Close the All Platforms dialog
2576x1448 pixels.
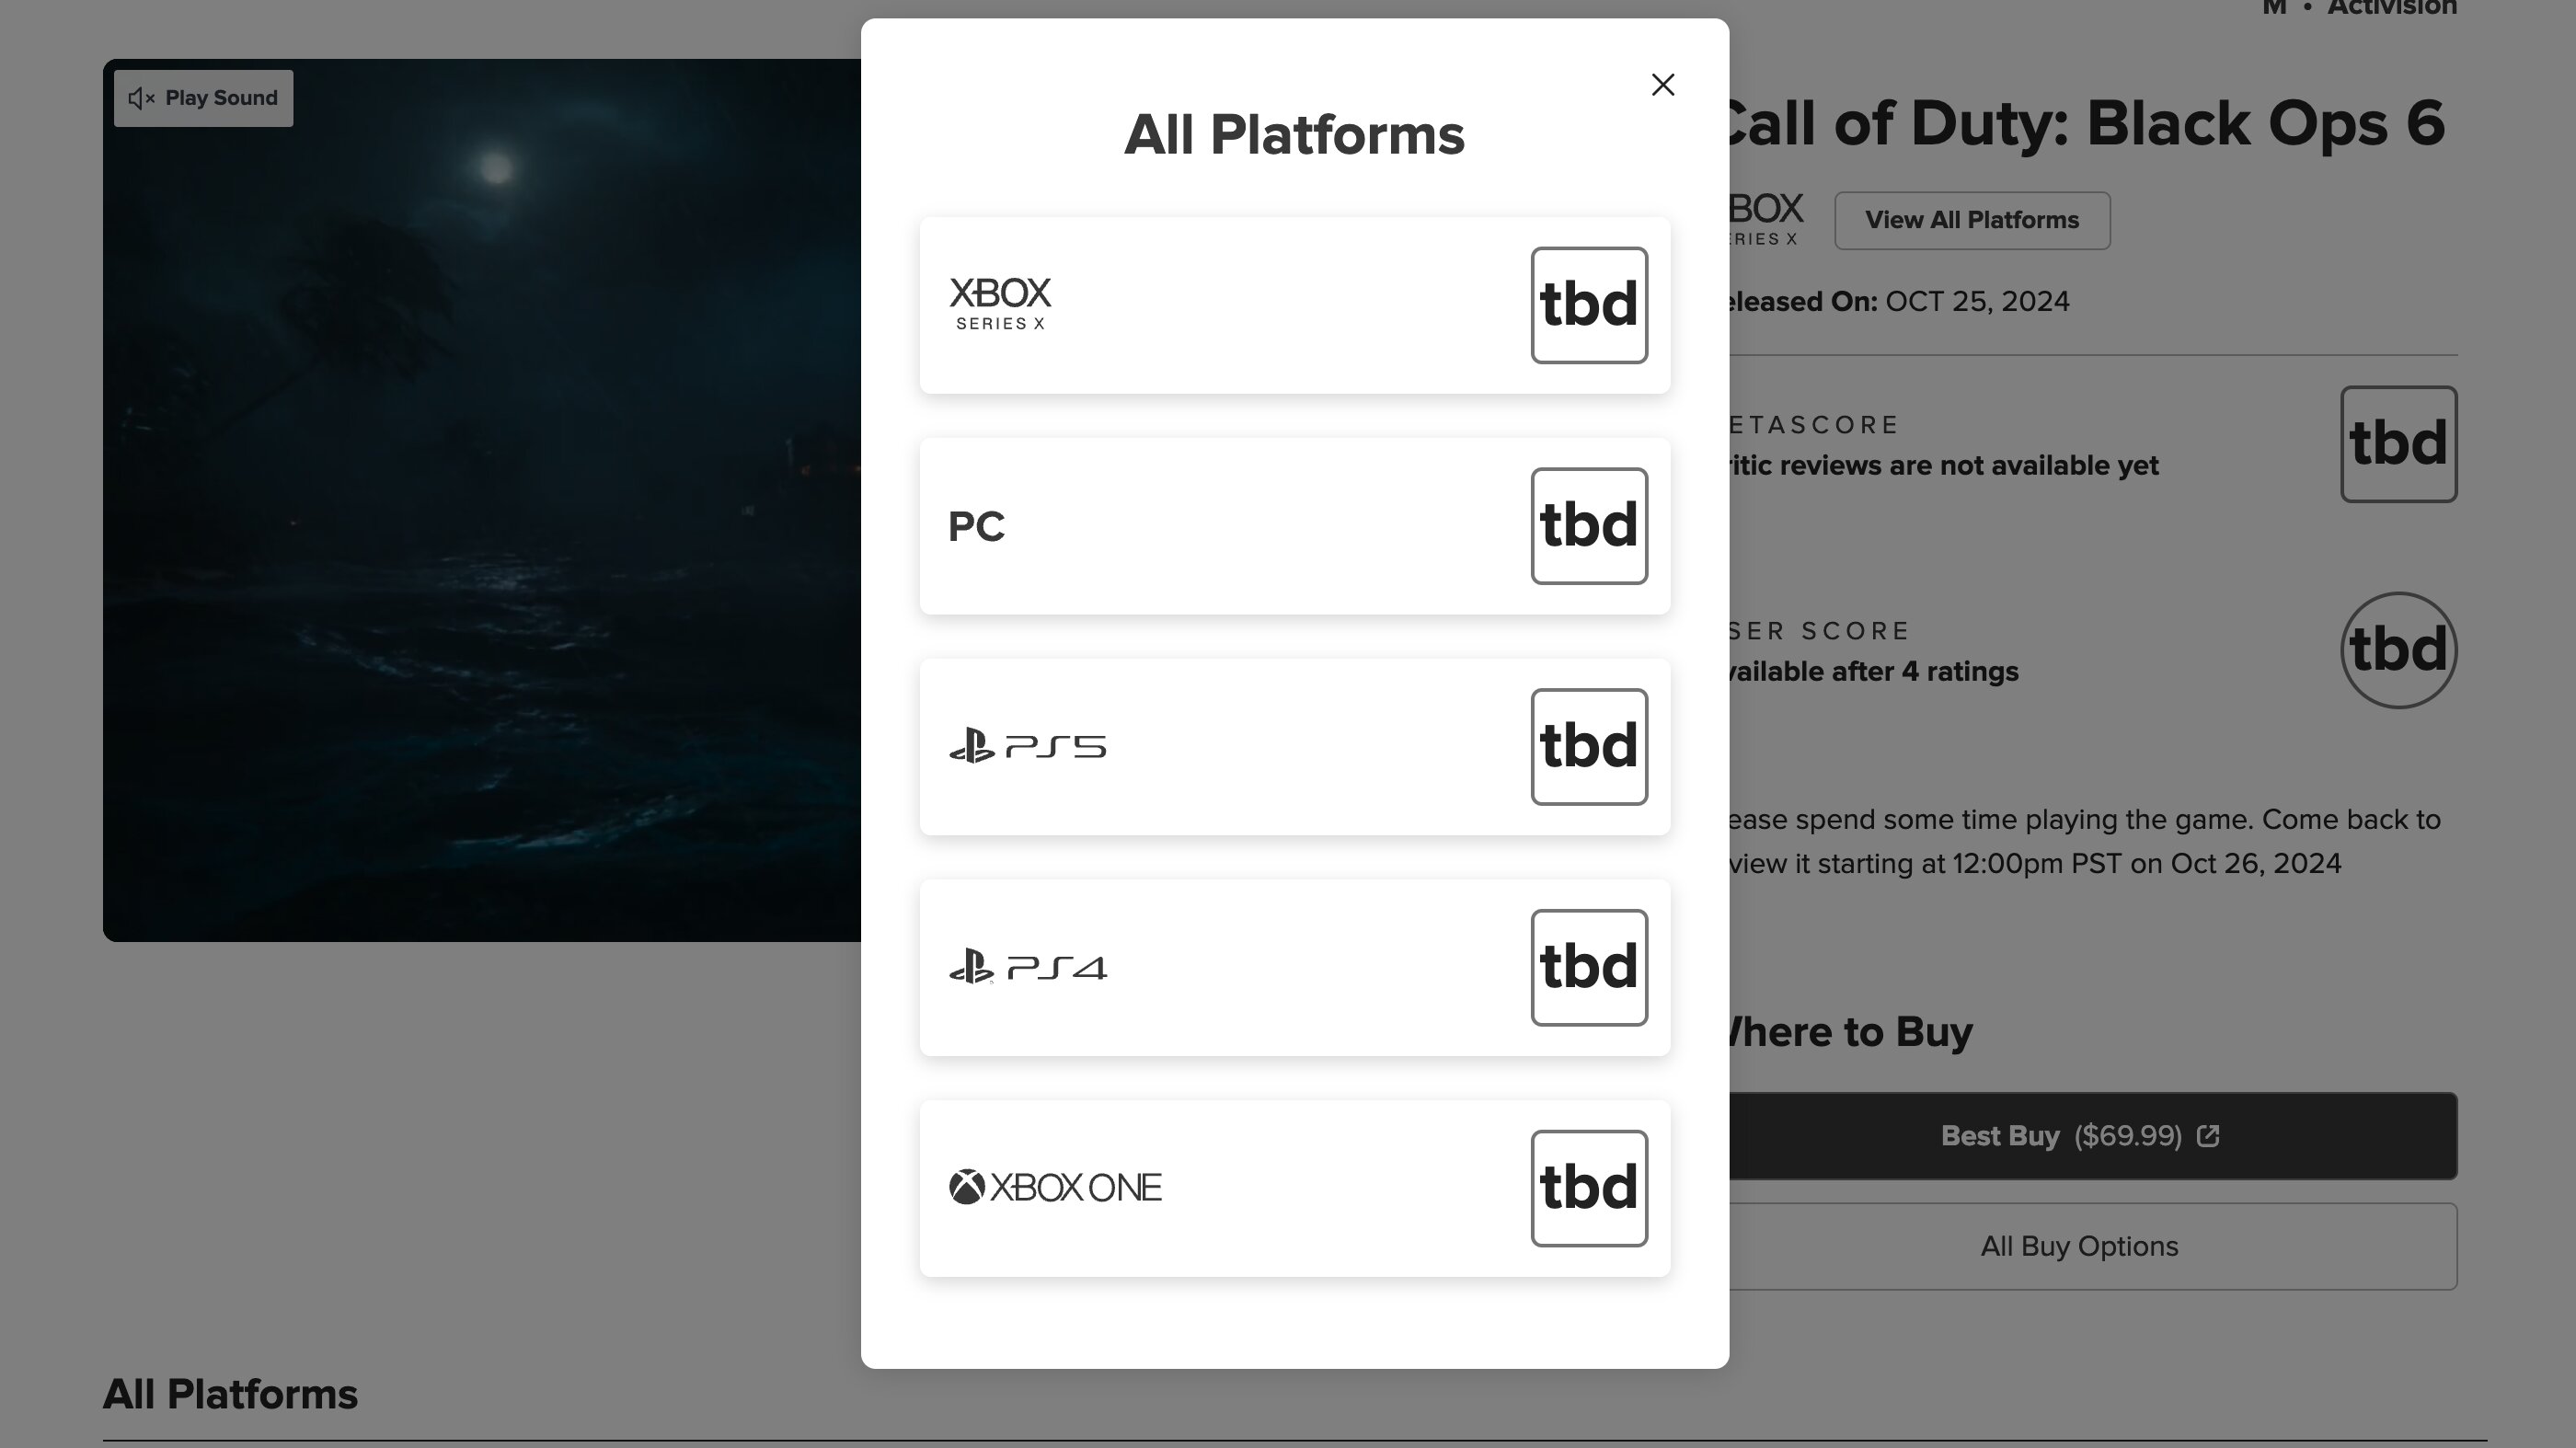coord(1662,85)
